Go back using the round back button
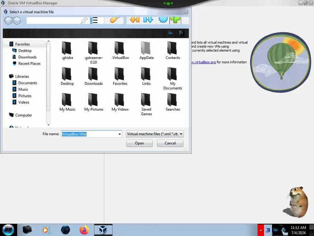The width and height of the screenshot is (314, 236). pyautogui.click(x=8, y=21)
